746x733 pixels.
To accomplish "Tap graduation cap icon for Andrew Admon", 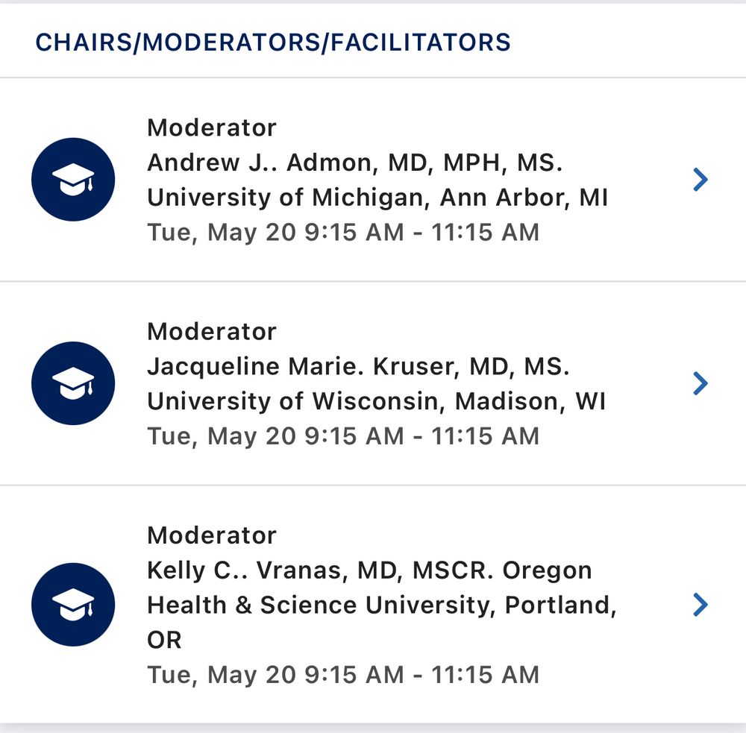I will pyautogui.click(x=73, y=179).
